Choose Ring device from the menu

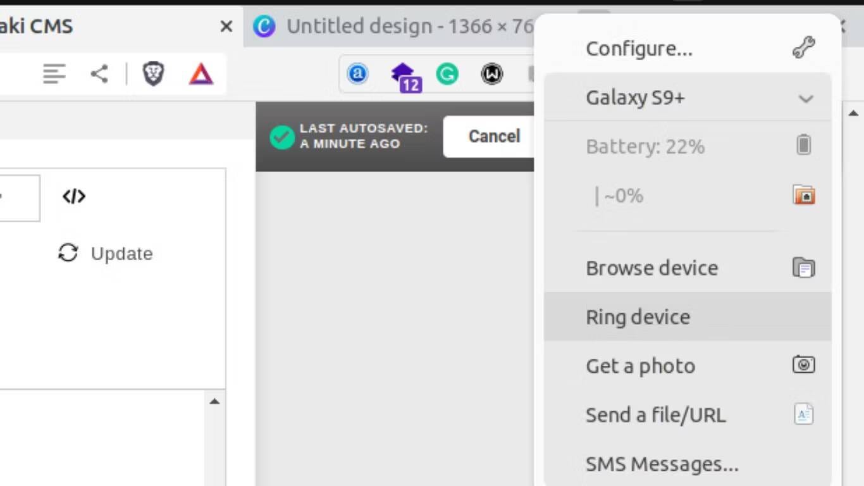click(x=638, y=317)
